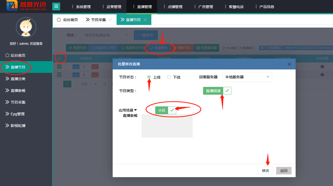
Task: Select 直播套餐 in sidebar
Action: (x=26, y=91)
